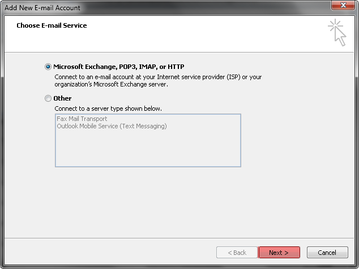Click the white header banner area

179,34
